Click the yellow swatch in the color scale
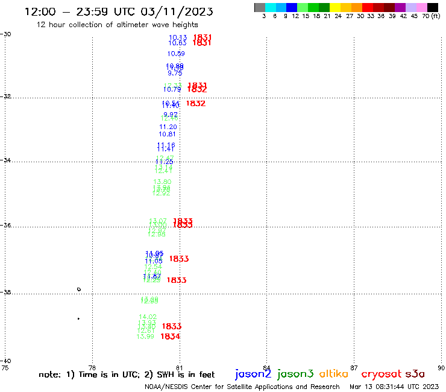Image resolution: width=446 pixels, height=392 pixels. coord(335,7)
